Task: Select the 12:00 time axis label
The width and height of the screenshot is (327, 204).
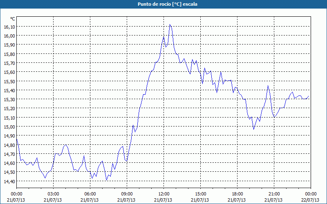Action: (164, 194)
